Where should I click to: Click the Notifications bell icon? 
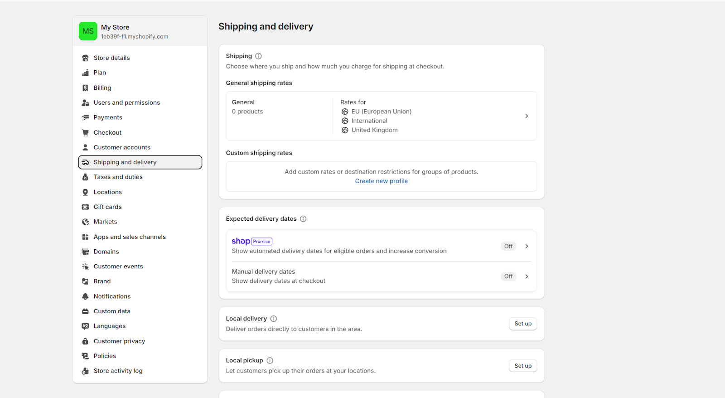(85, 296)
